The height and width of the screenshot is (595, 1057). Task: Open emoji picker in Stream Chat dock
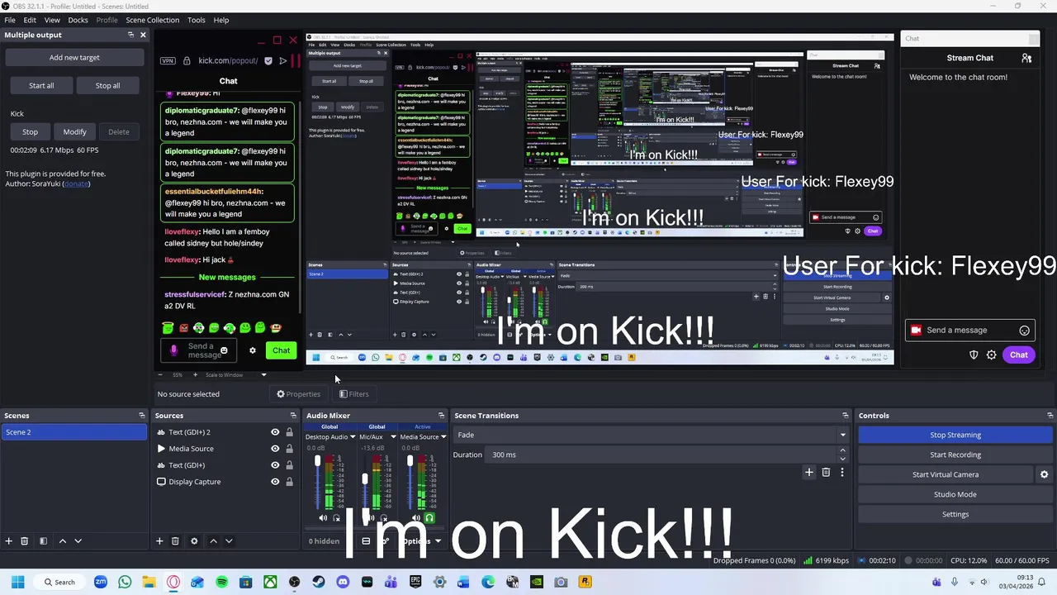[x=1025, y=331]
